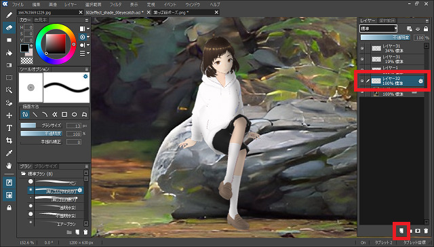The height and width of the screenshot is (247, 434).
Task: Delete brush using brush panel trash icon
Action: (85, 232)
